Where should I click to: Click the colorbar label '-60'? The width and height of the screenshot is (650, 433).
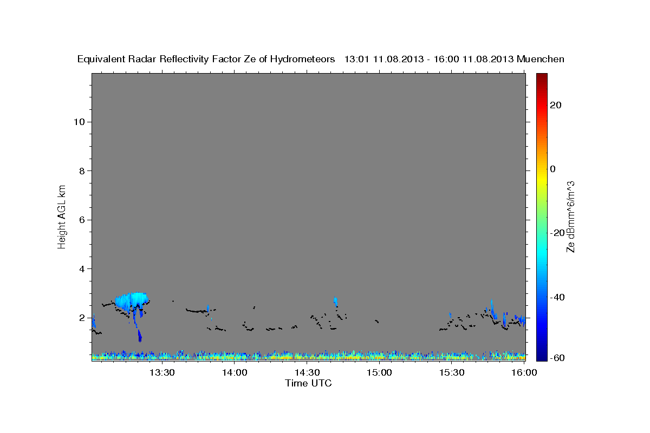[558, 358]
